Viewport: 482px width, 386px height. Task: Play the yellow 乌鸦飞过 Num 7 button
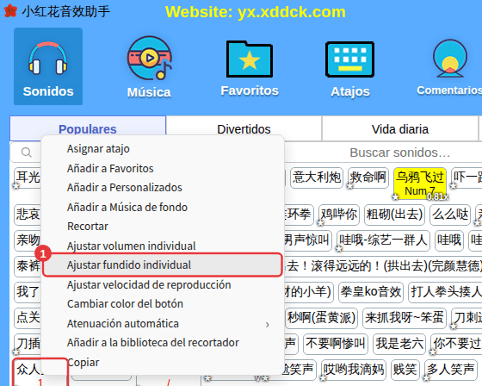420,184
